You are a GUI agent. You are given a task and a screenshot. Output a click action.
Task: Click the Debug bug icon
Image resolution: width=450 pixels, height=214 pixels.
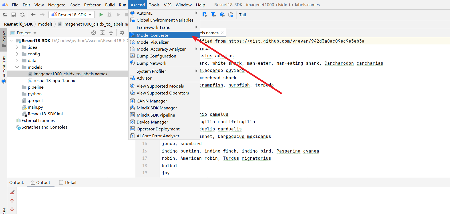pos(109,15)
